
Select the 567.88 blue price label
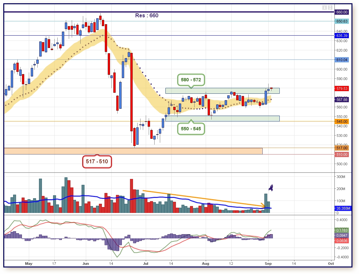(x=342, y=100)
